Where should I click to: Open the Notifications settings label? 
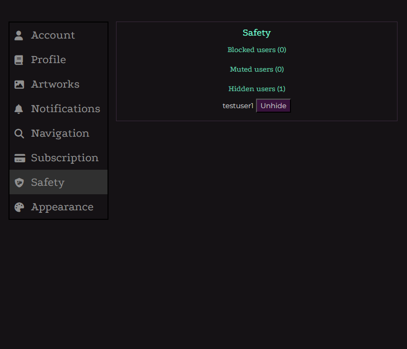65,109
